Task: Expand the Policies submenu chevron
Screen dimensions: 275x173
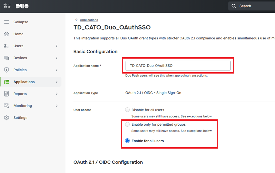Action: tap(56, 70)
